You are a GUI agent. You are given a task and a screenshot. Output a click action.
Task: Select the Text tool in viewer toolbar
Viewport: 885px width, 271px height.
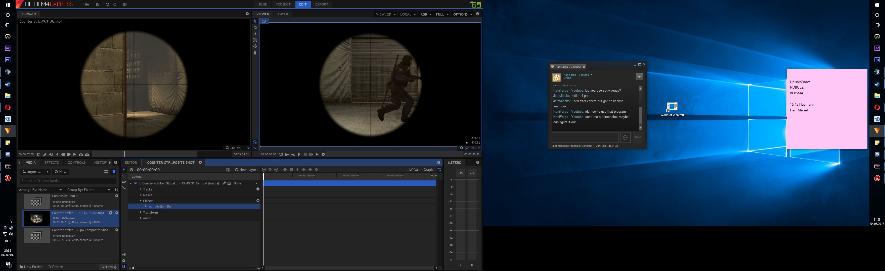255,34
